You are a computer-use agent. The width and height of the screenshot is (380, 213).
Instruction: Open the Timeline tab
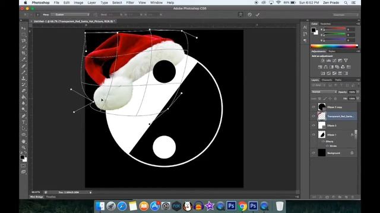coord(51,197)
